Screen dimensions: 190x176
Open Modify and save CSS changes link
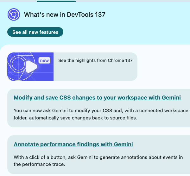click(97, 98)
